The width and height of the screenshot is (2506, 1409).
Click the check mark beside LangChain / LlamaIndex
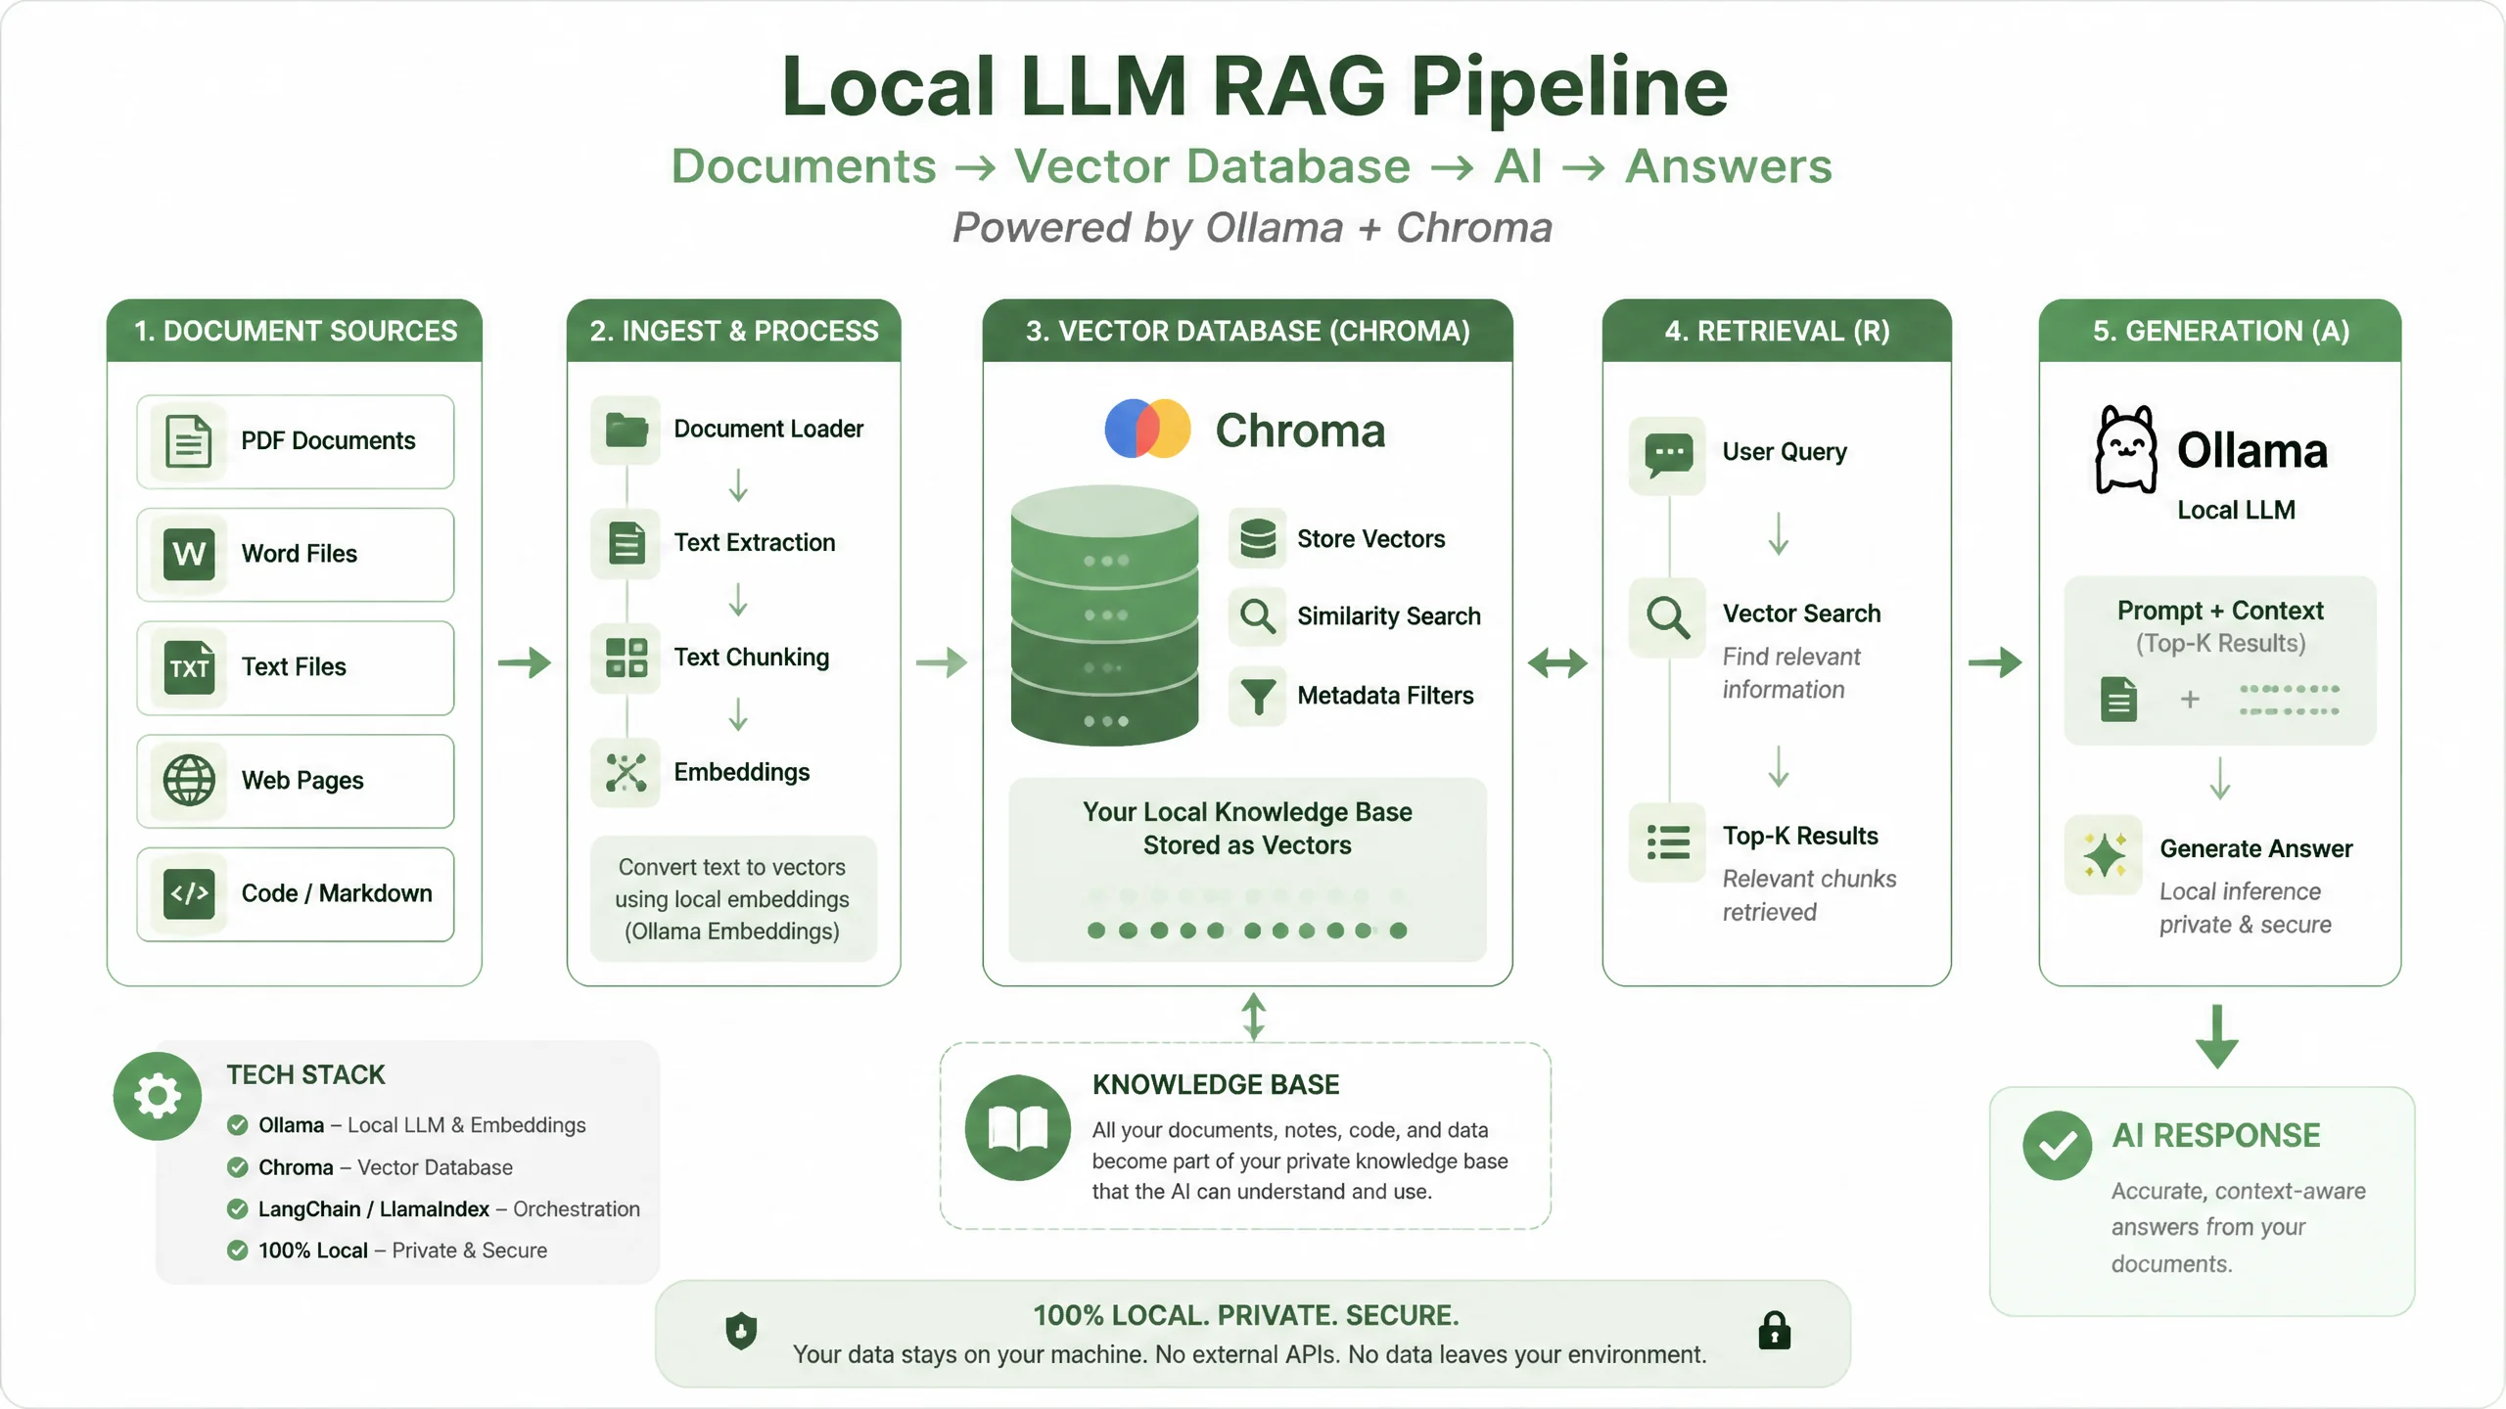click(x=237, y=1209)
